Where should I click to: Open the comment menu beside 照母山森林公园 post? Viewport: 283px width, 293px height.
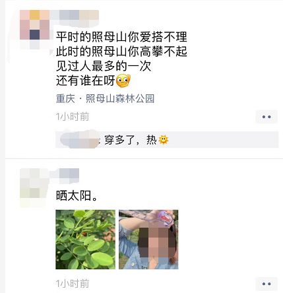(267, 117)
